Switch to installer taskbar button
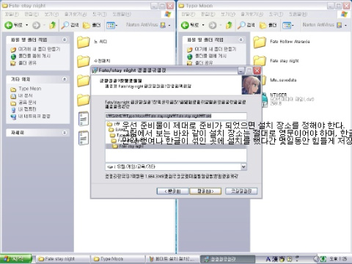The width and height of the screenshot is (352, 264). coord(227,259)
